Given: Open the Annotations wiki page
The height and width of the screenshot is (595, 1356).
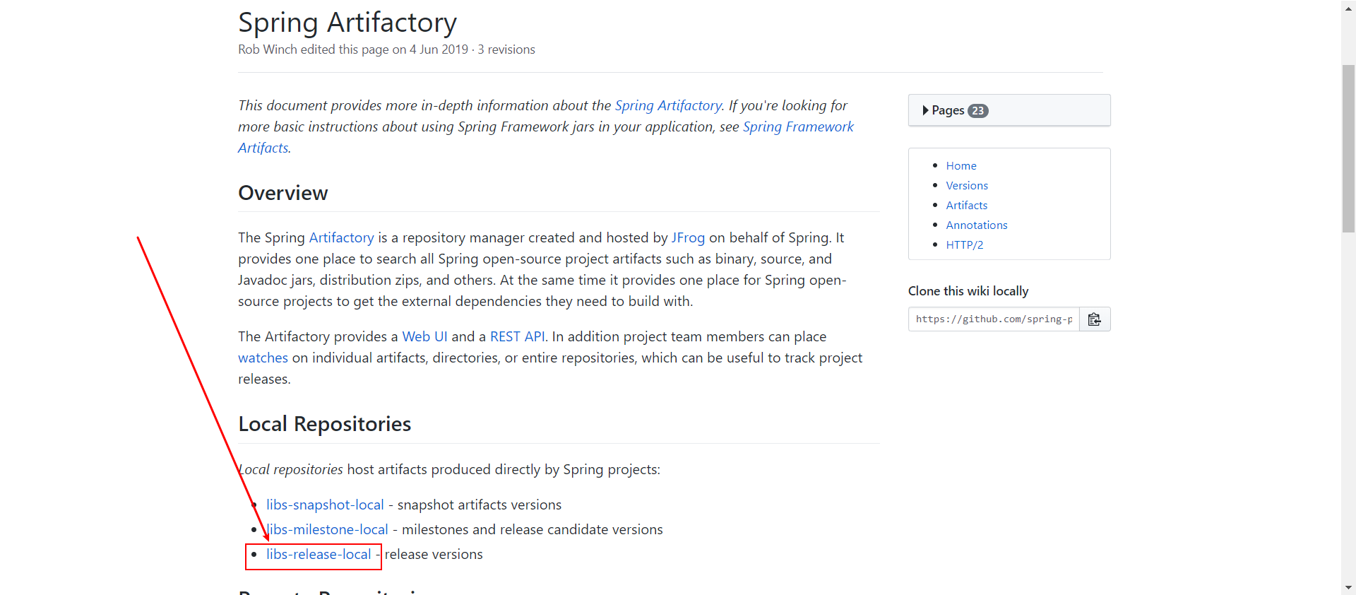Looking at the screenshot, I should click(977, 225).
